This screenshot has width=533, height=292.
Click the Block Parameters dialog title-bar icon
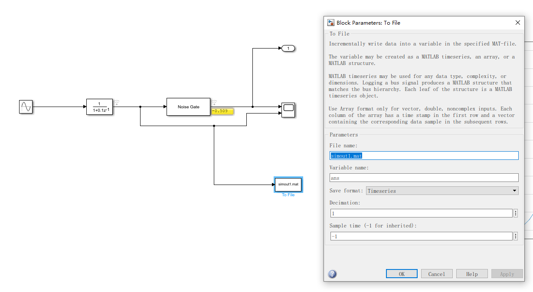click(330, 23)
